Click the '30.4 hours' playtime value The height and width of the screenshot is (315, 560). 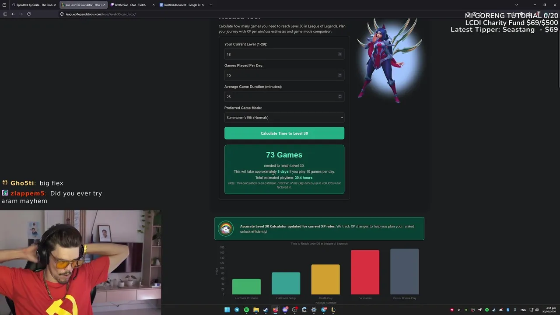[x=303, y=178]
